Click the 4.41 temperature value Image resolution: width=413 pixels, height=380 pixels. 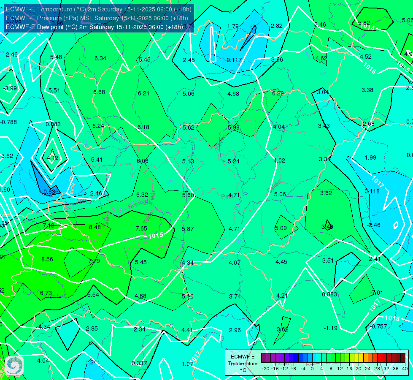(x=187, y=330)
